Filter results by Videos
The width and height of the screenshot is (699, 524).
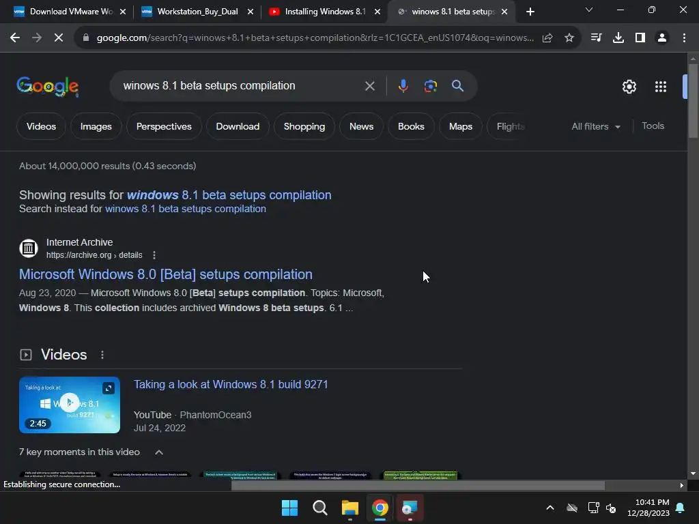click(x=41, y=126)
